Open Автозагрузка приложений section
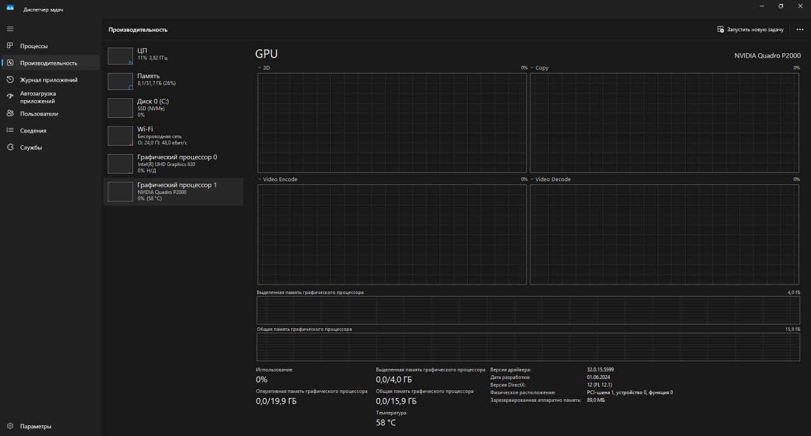The width and height of the screenshot is (811, 436). pyautogui.click(x=51, y=97)
